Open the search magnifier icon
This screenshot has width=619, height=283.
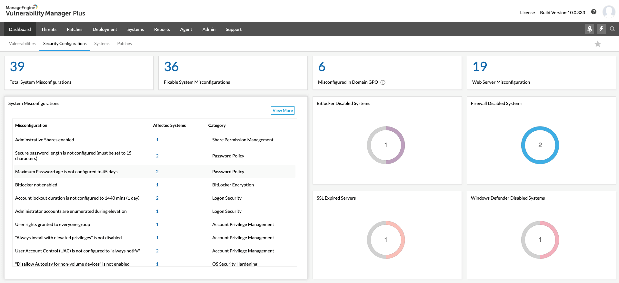[x=612, y=29]
